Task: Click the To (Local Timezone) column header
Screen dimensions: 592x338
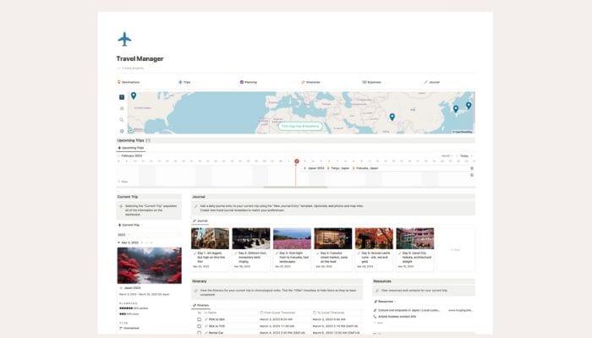Action: coord(328,313)
